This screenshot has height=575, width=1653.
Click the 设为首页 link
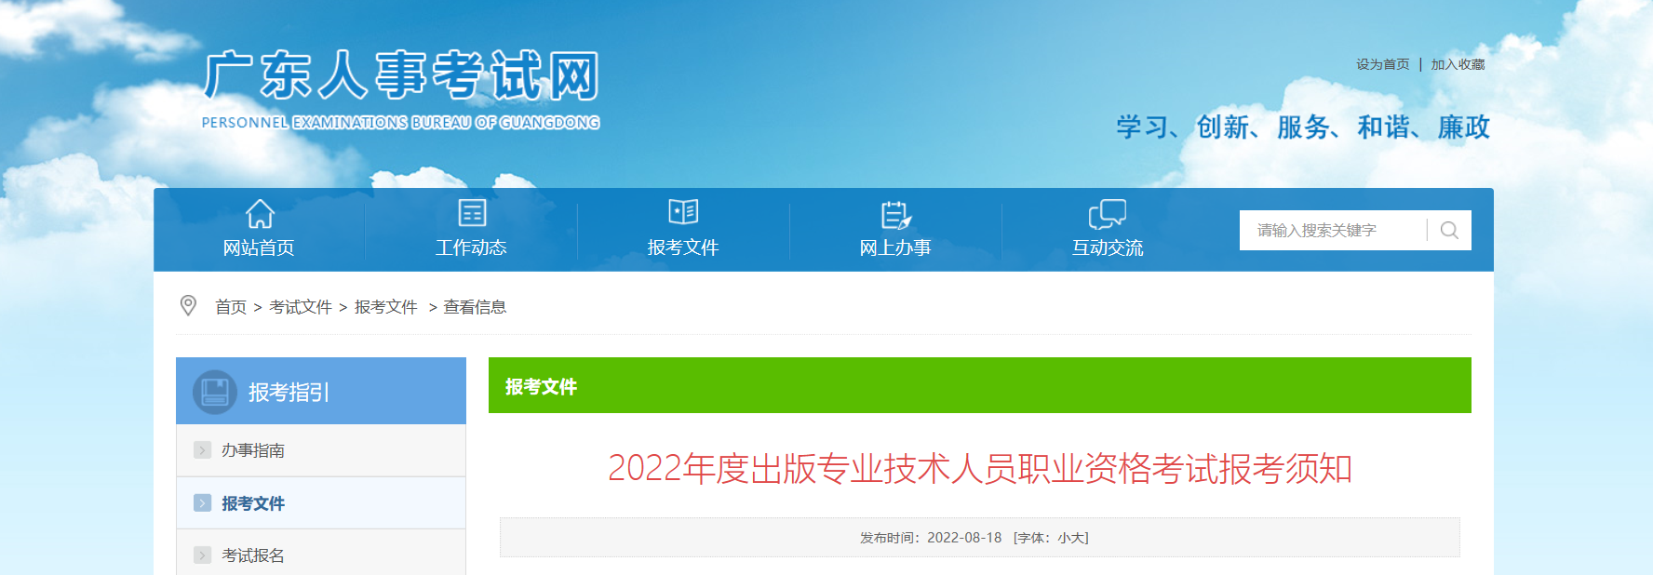1382,64
